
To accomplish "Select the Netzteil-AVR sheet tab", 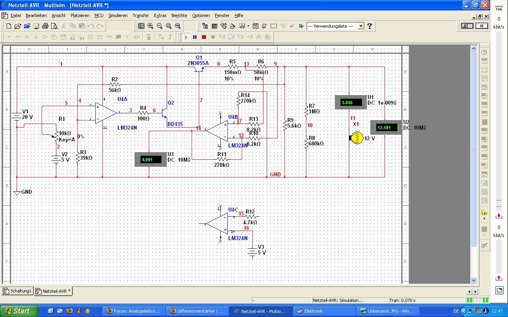I will click(x=53, y=291).
